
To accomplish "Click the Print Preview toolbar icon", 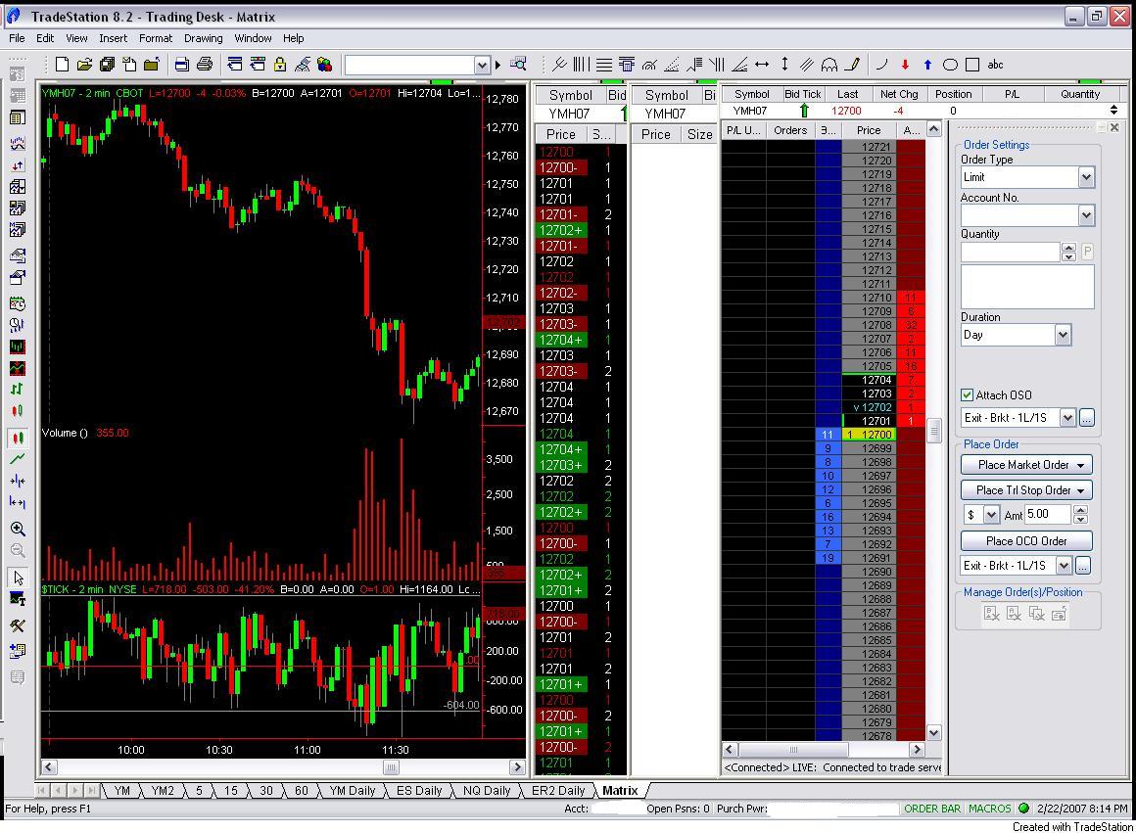I will pos(182,65).
